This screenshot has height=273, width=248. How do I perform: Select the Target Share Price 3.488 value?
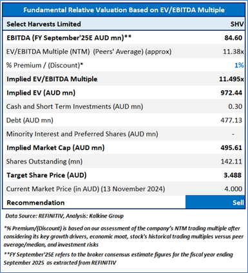(x=233, y=175)
